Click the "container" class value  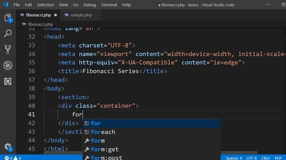pyautogui.click(x=116, y=106)
